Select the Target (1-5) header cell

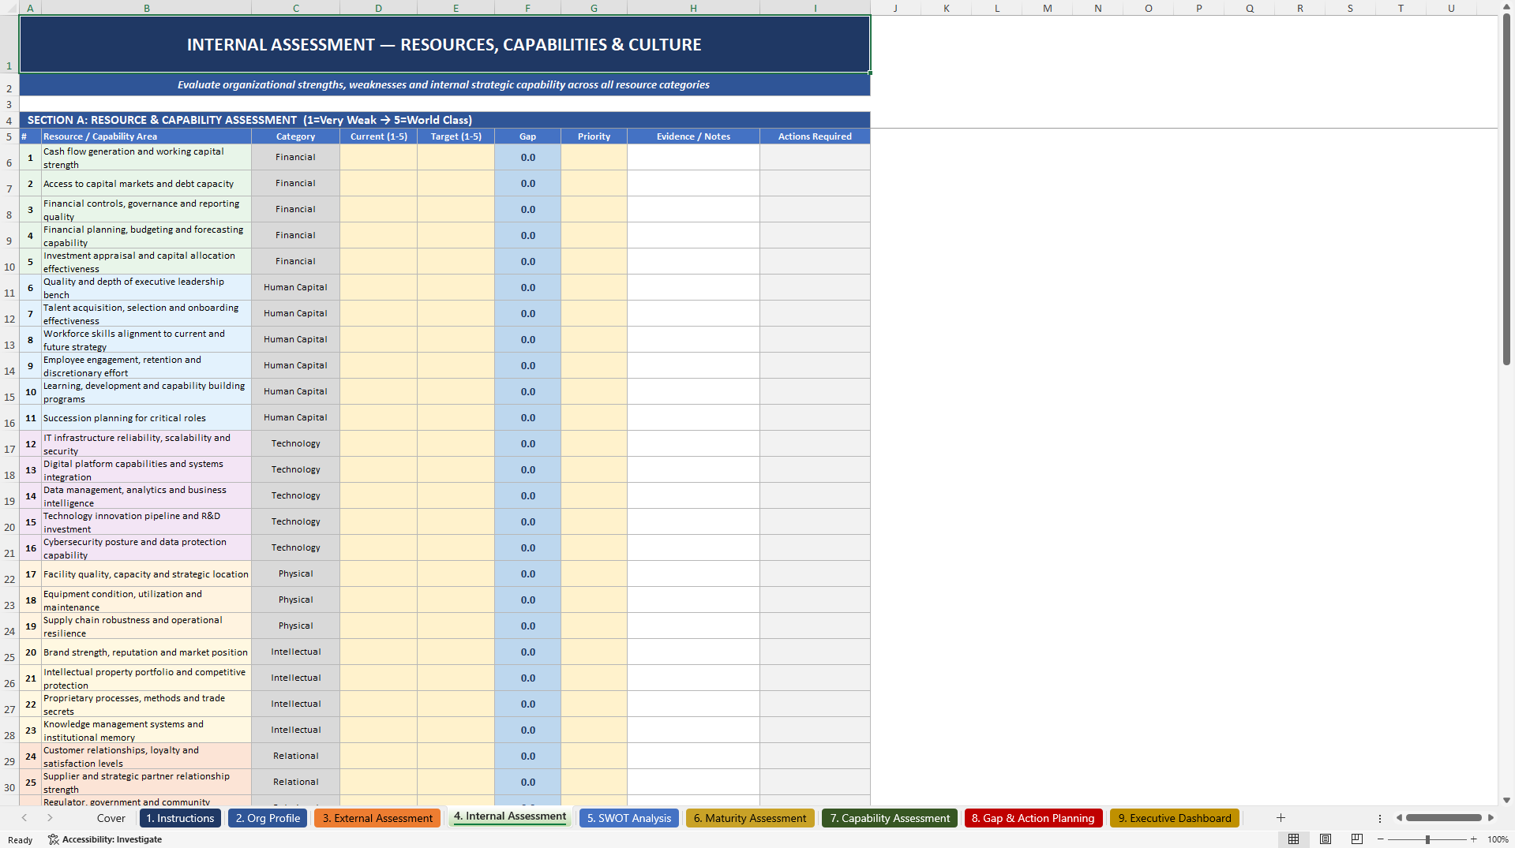click(456, 136)
